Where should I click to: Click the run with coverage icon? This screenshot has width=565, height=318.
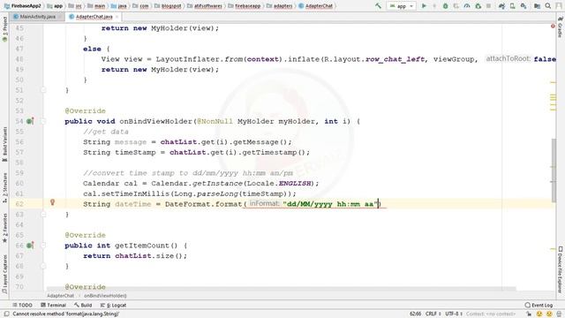(x=456, y=6)
